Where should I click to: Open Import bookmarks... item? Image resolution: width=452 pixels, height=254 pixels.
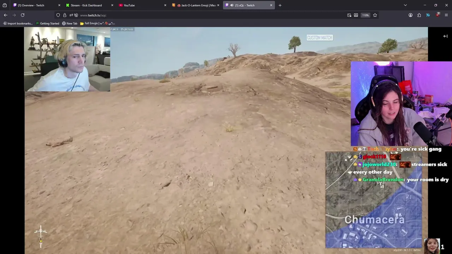click(x=18, y=24)
